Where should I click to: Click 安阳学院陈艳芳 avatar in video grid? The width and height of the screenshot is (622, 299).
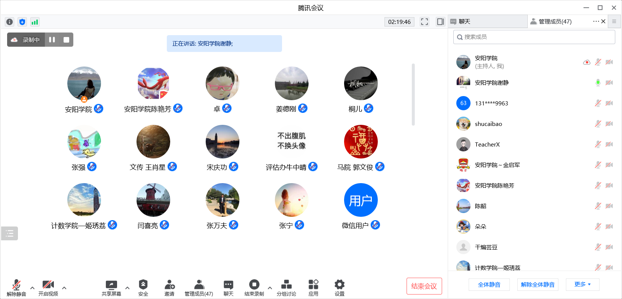pyautogui.click(x=153, y=84)
